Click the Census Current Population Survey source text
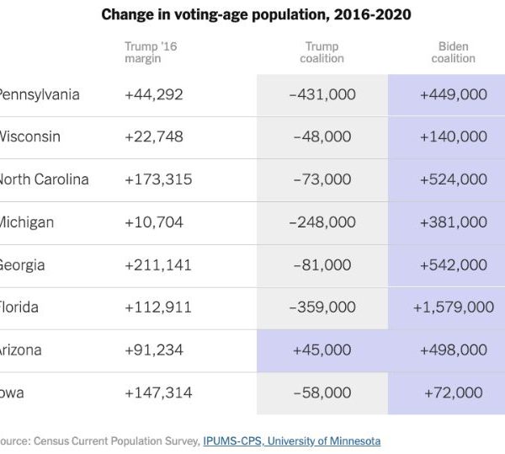 pyautogui.click(x=99, y=441)
